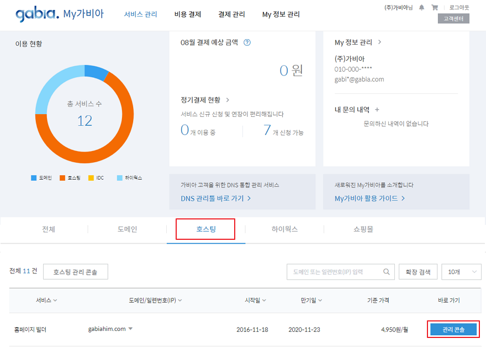486x349 pixels.
Task: Click the gabi*@gabia.com email text
Action: pyautogui.click(x=359, y=79)
